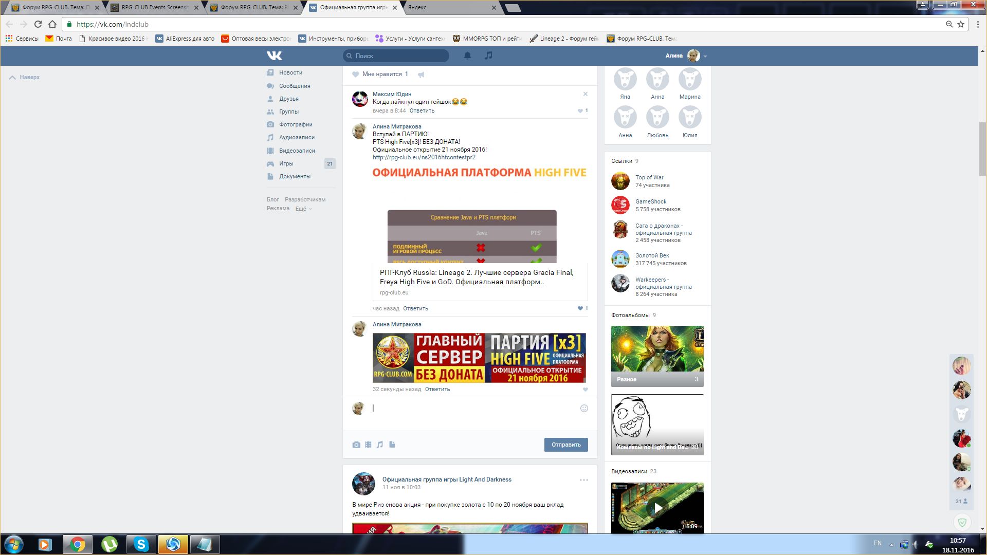Viewport: 987px width, 555px height.
Task: Toggle Мне нравится on the post
Action: (380, 74)
